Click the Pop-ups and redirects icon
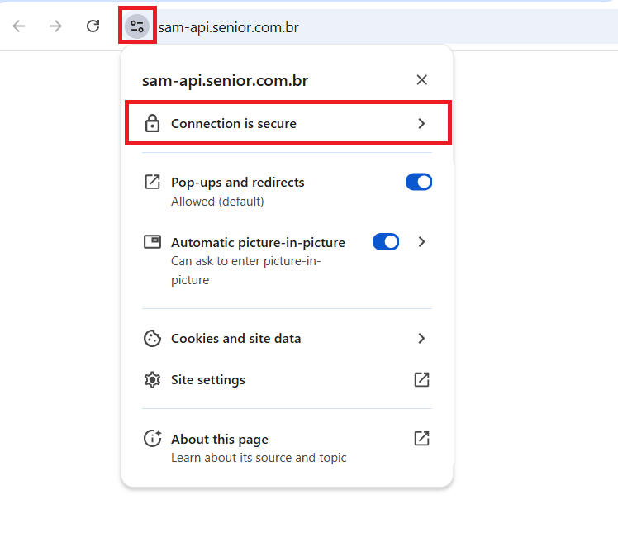Image resolution: width=618 pixels, height=552 pixels. click(152, 183)
